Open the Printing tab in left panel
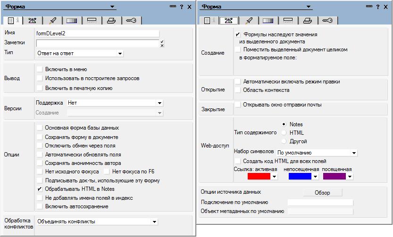This screenshot has width=393, height=237. pos(110,20)
